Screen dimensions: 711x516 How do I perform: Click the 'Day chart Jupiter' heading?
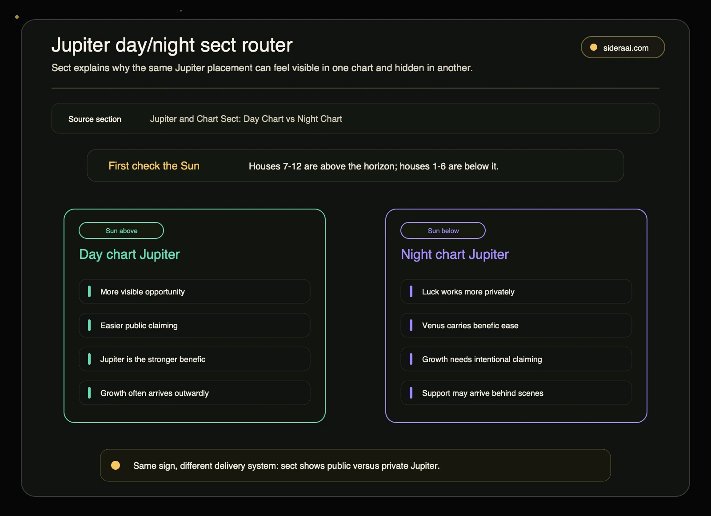coord(129,254)
